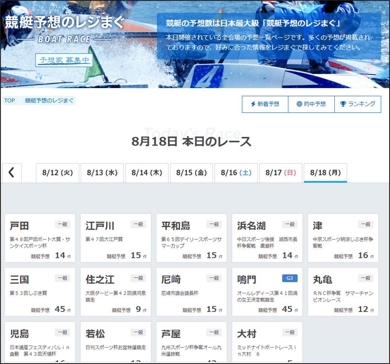Click 第４７回大江戸賞 race title
The height and width of the screenshot is (364, 390).
pos(104,239)
